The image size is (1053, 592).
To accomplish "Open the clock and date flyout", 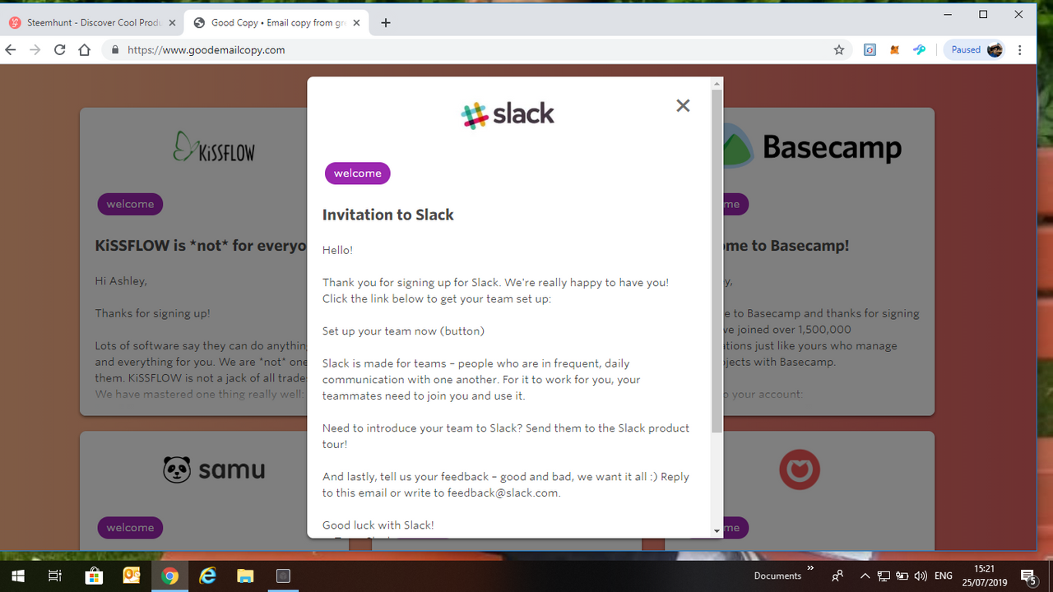I will [984, 576].
